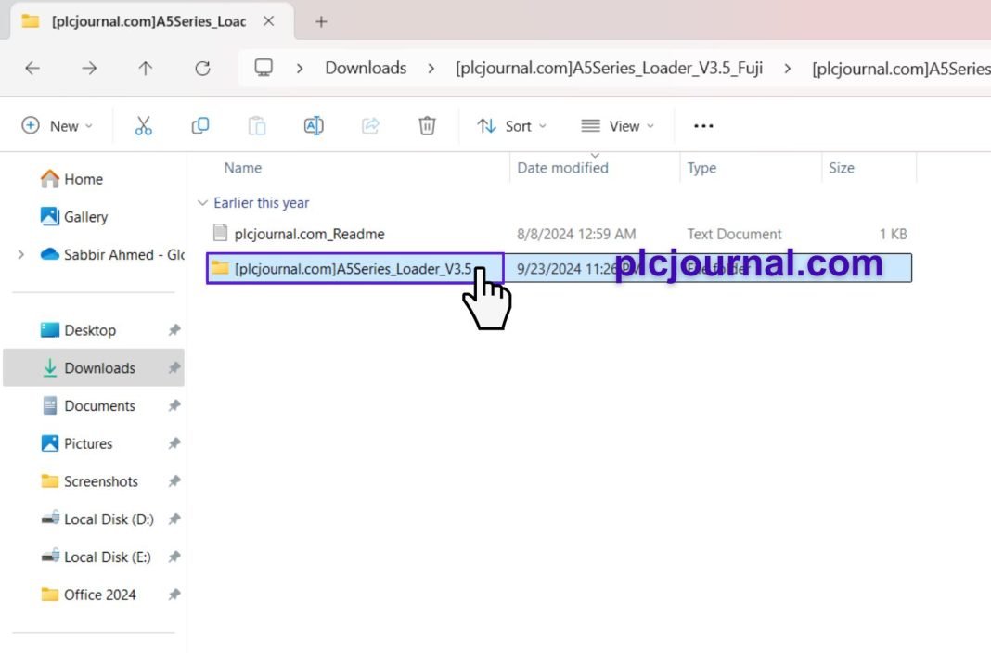Click the Cut scissors icon
Viewport: 991px width, 653px height.
pyautogui.click(x=143, y=126)
